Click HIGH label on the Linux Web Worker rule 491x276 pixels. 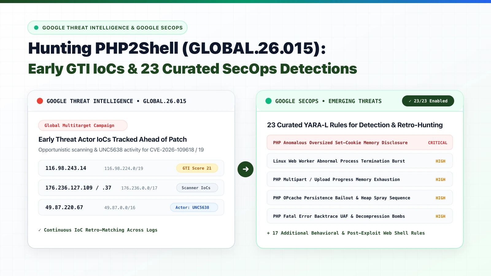pyautogui.click(x=440, y=161)
